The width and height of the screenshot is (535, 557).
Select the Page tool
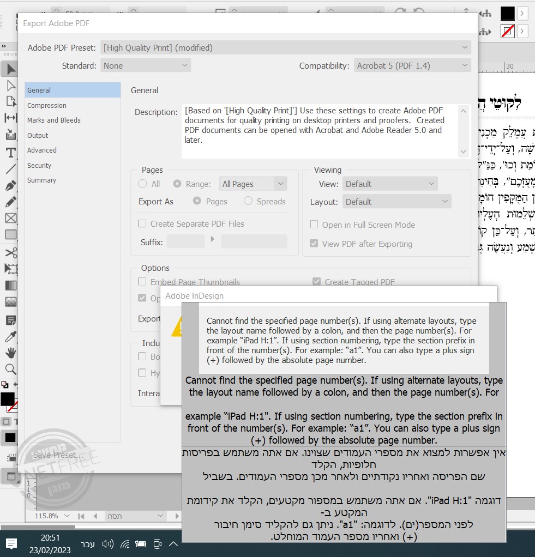(x=11, y=101)
